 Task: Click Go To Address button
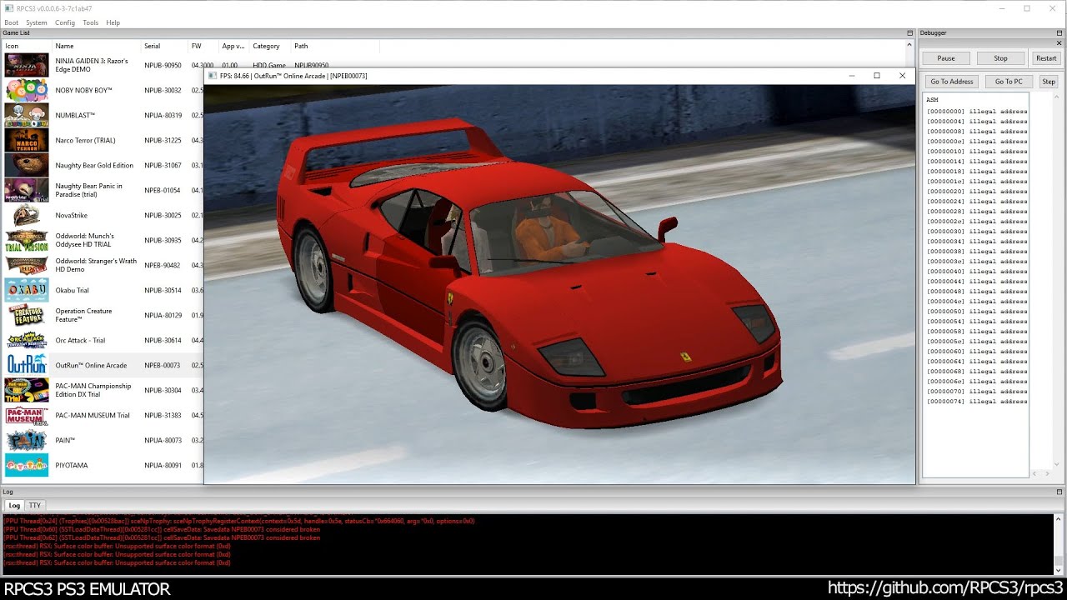pyautogui.click(x=952, y=82)
